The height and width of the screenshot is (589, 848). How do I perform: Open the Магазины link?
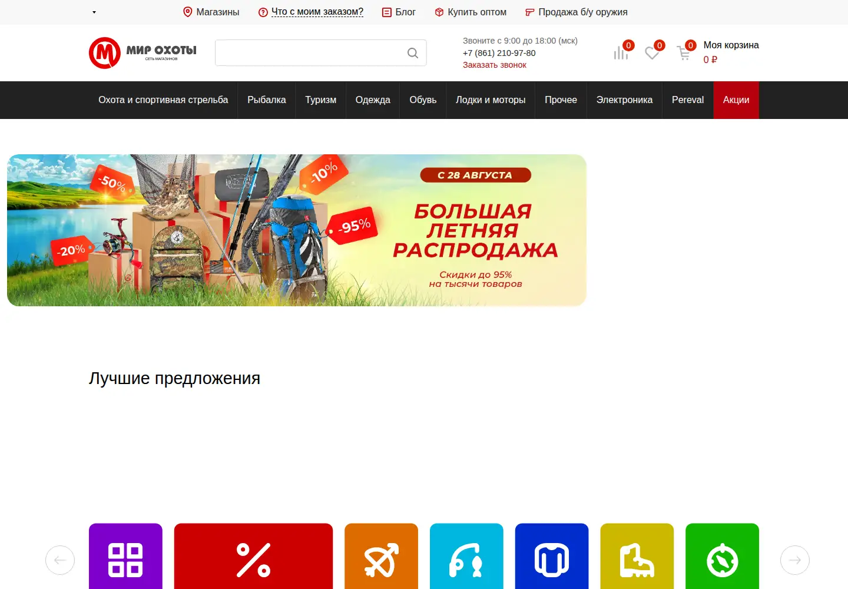pyautogui.click(x=211, y=12)
